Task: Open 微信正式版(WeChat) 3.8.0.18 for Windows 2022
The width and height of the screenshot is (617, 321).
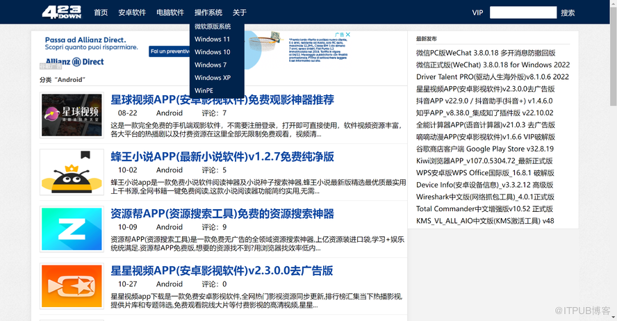Action: point(493,65)
